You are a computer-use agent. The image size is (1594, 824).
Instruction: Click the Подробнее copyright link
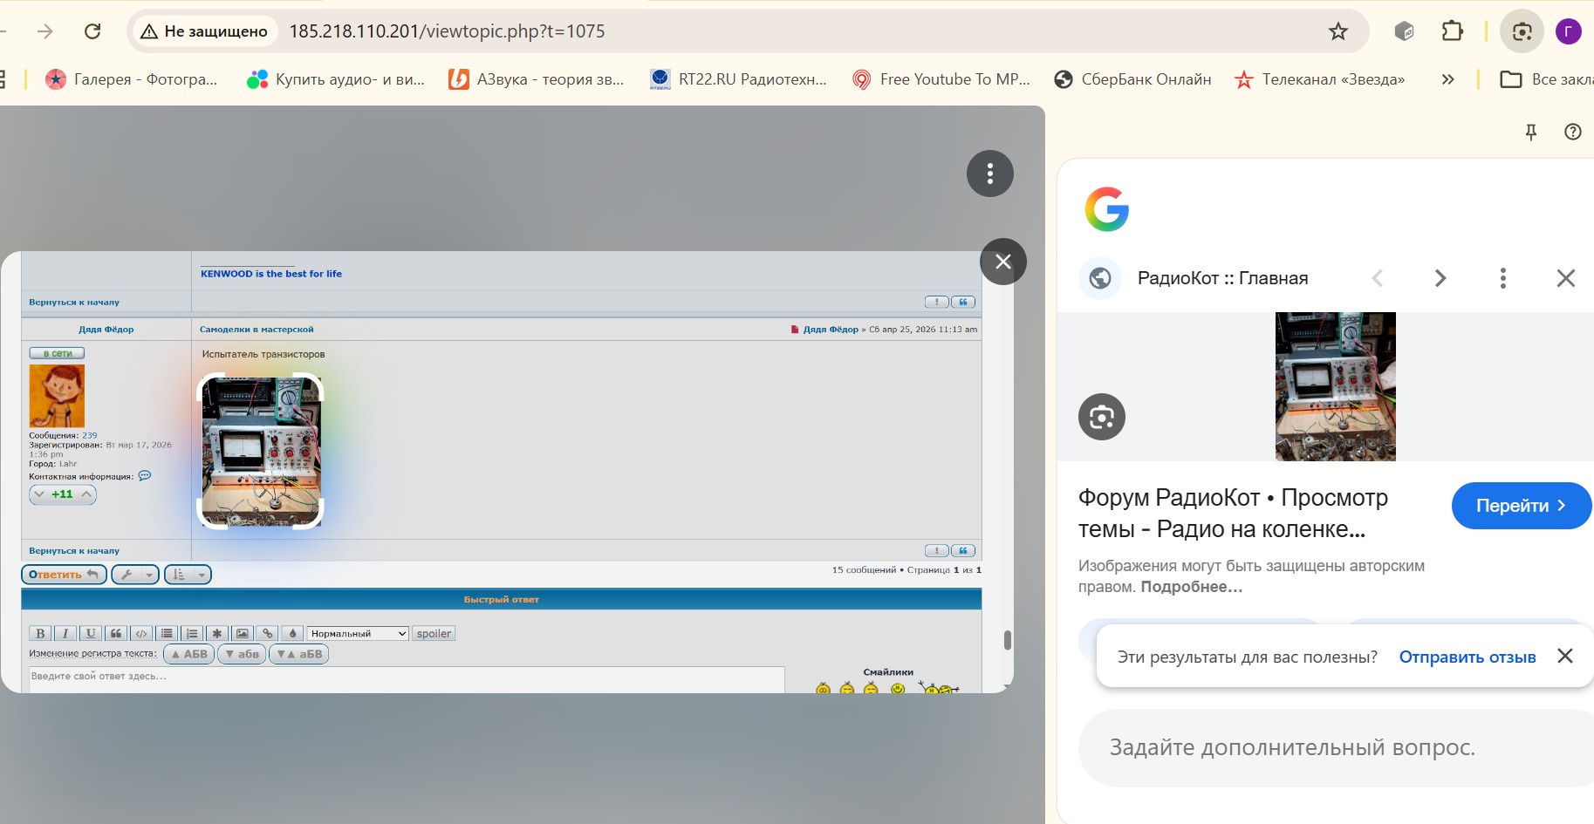pyautogui.click(x=1191, y=587)
